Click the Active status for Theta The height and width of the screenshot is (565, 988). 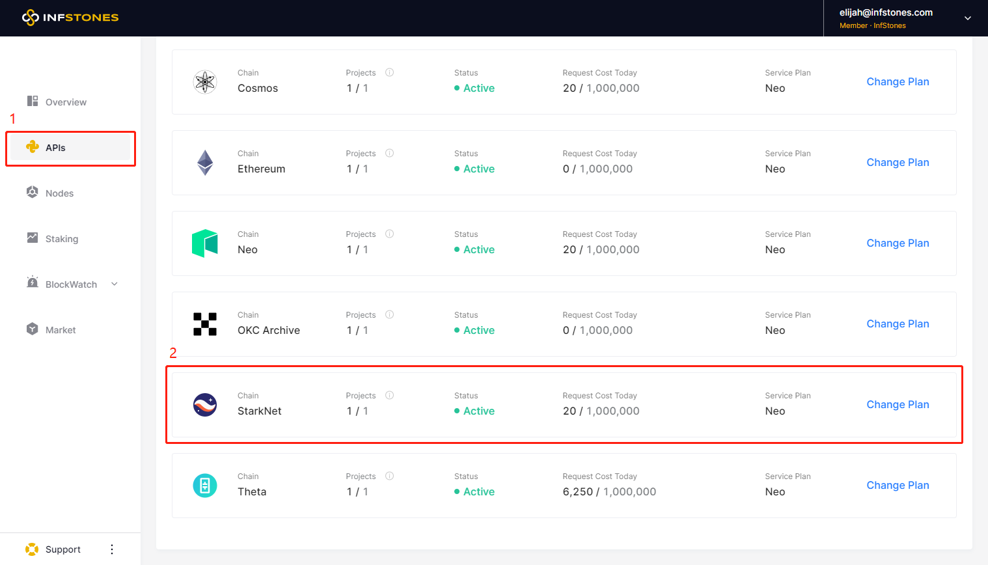pyautogui.click(x=474, y=491)
